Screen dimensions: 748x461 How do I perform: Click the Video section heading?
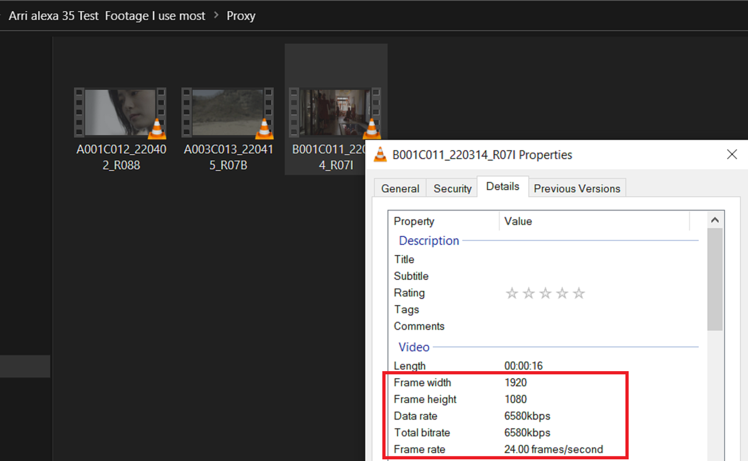pyautogui.click(x=414, y=347)
